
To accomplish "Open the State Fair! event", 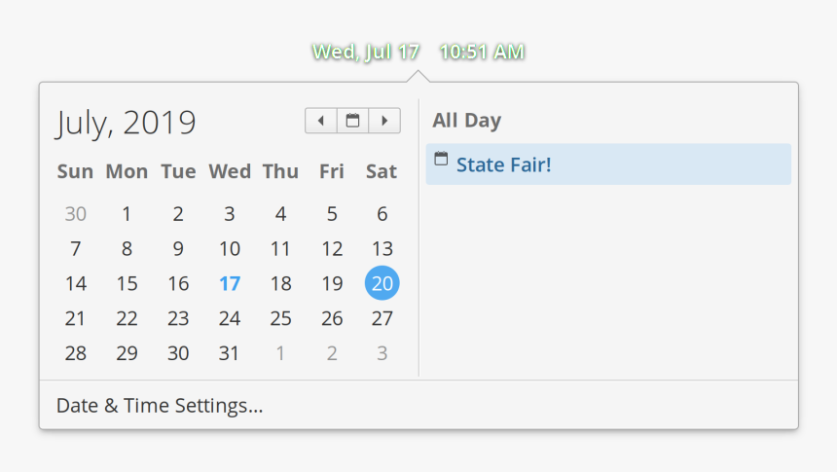I will click(x=608, y=163).
